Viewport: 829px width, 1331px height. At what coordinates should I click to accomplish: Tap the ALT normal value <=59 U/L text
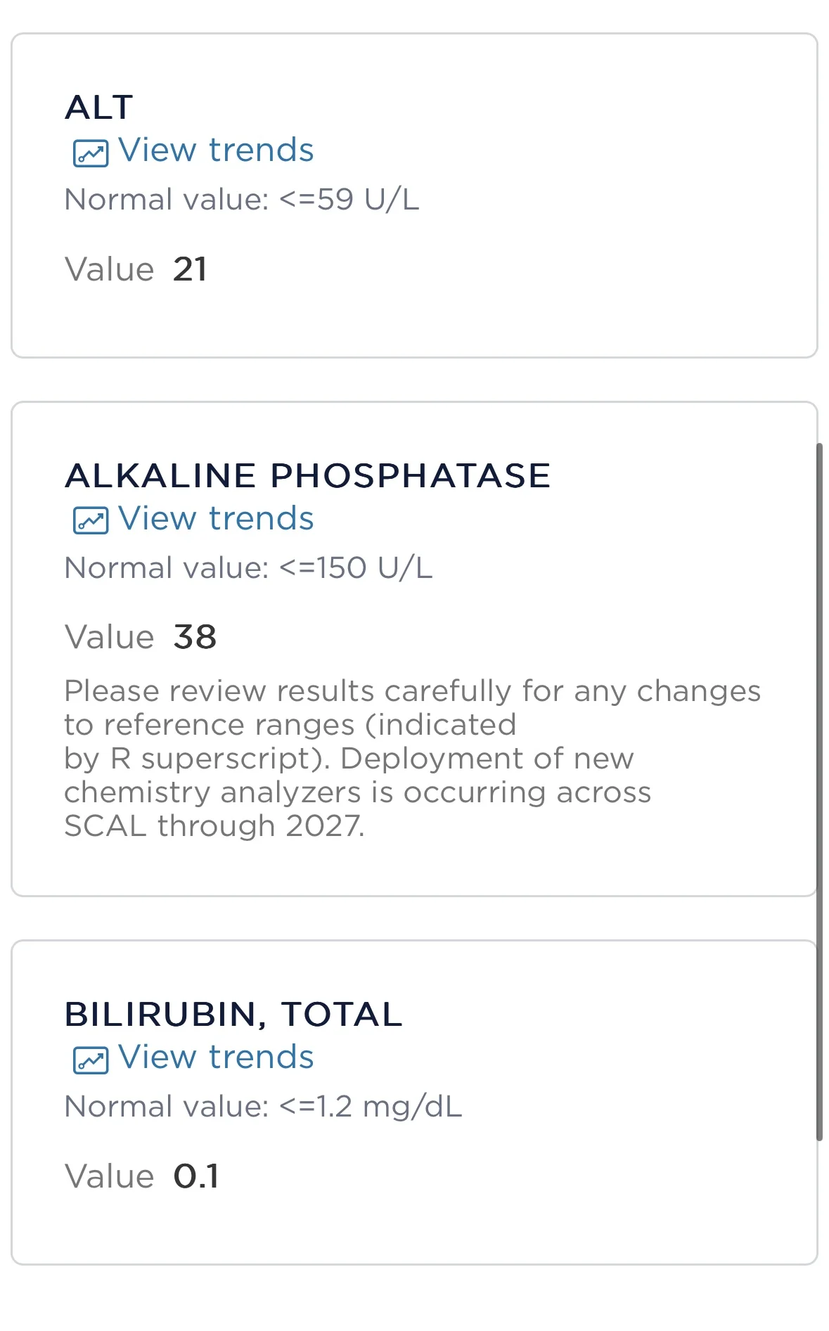point(242,200)
